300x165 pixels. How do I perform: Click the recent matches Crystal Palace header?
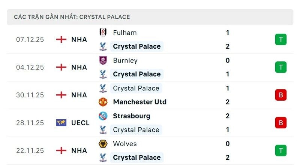pos(72,17)
